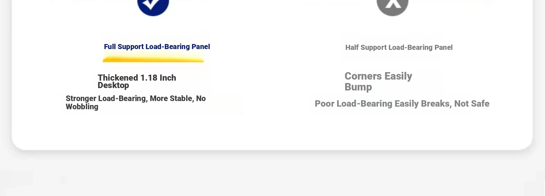Click the Thickened 1.18 Inch Desktop text

pos(137,81)
